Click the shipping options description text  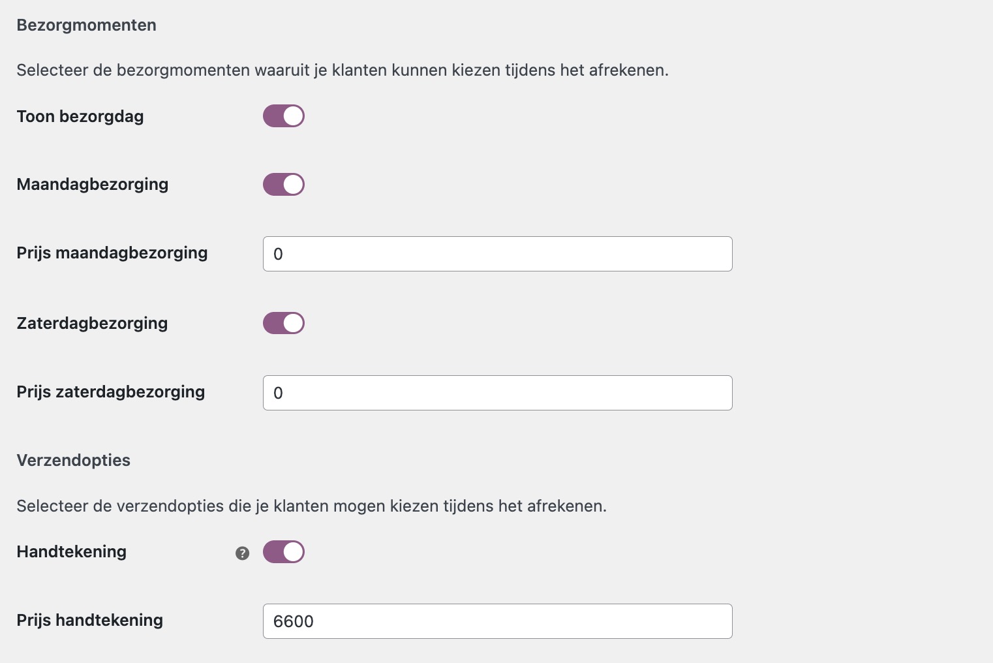pos(311,504)
